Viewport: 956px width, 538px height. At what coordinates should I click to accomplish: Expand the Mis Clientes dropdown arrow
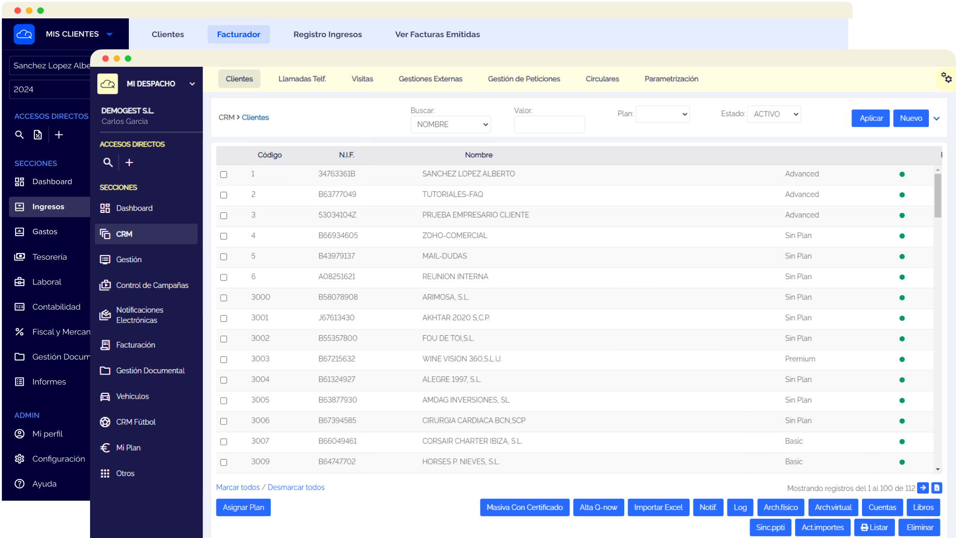click(x=109, y=34)
